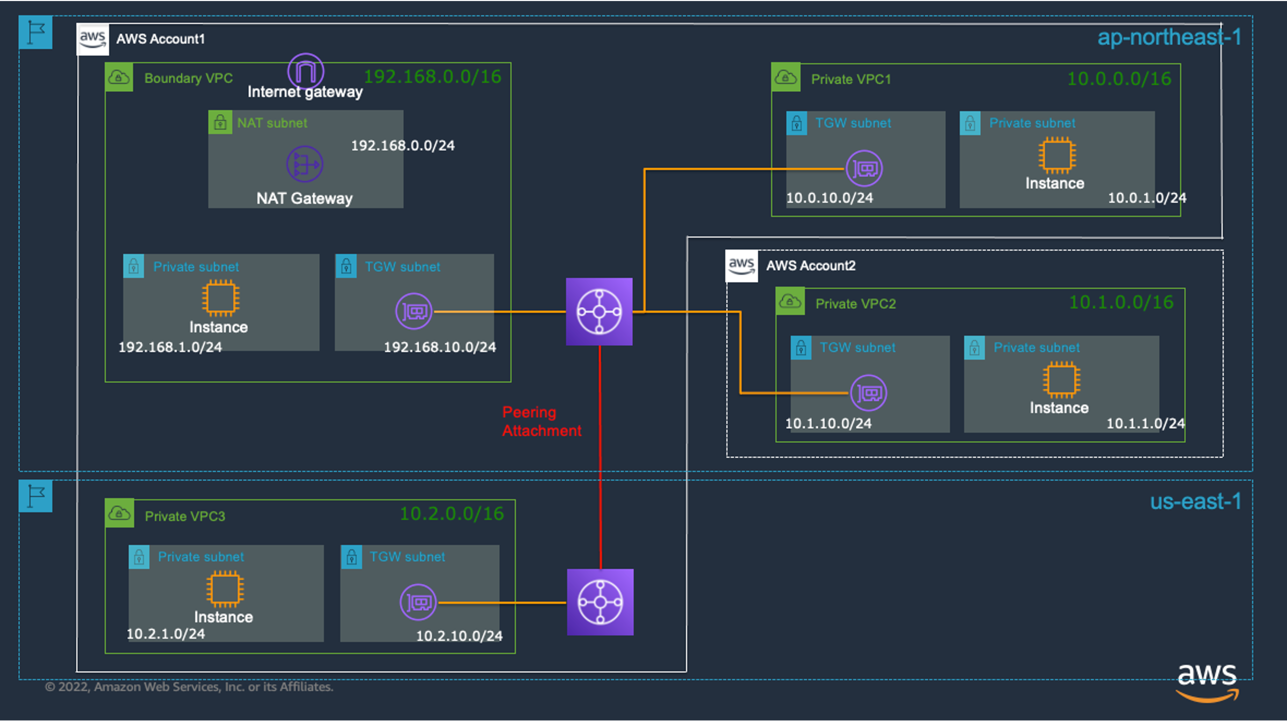Click the NAT subnet lock icon
Viewport: 1287px width, 721px height.
coord(220,123)
